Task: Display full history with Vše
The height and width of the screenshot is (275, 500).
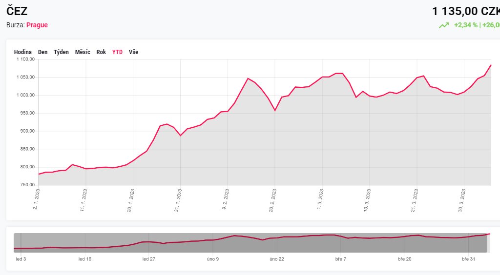Action: tap(133, 52)
